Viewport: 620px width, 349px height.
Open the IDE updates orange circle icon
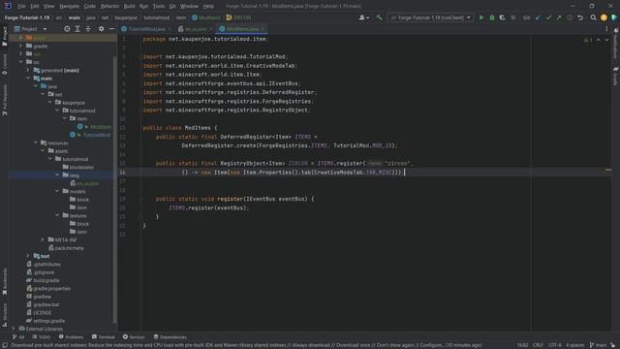click(604, 17)
